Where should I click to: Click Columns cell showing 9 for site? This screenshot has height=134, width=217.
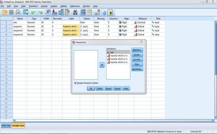(113, 22)
